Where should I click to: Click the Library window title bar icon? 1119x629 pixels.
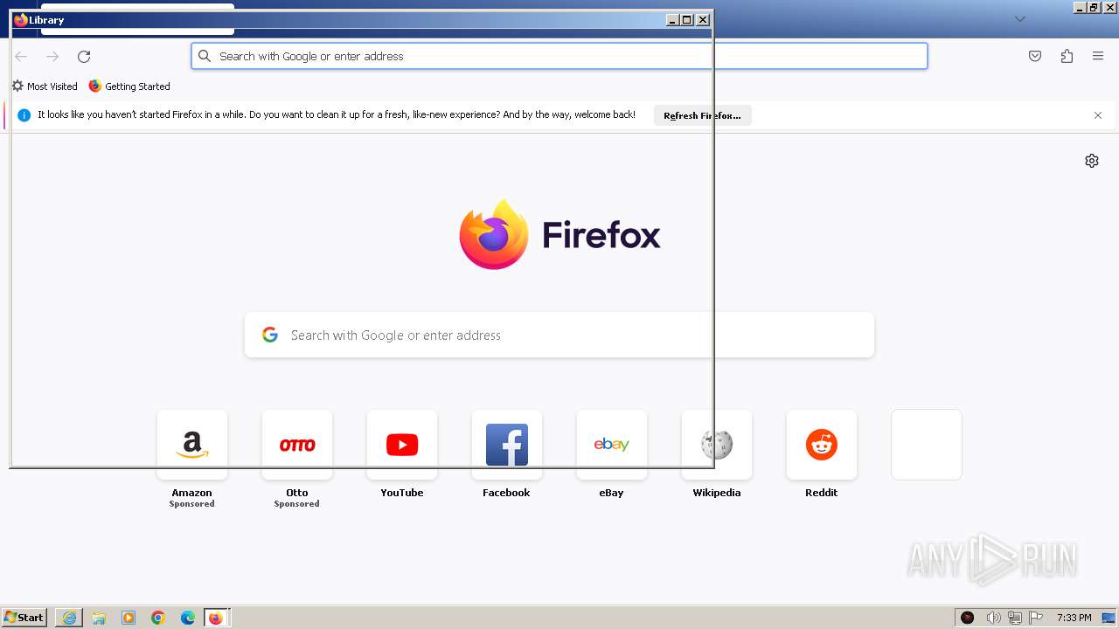pyautogui.click(x=21, y=19)
